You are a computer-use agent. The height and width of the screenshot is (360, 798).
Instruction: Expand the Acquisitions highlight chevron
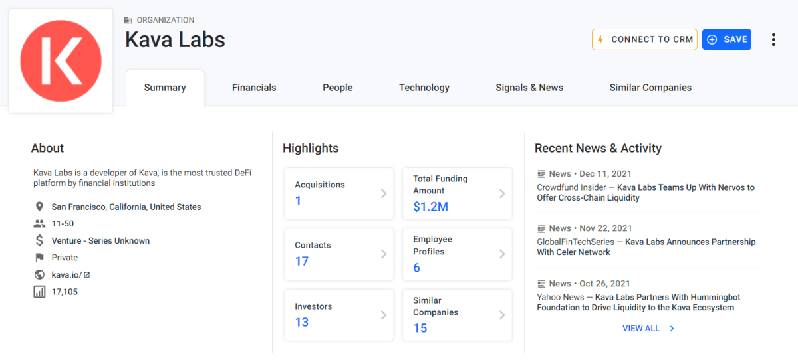[x=384, y=193]
